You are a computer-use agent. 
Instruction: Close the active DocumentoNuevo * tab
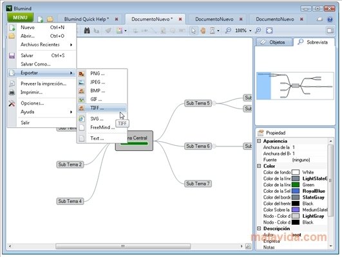[180, 19]
